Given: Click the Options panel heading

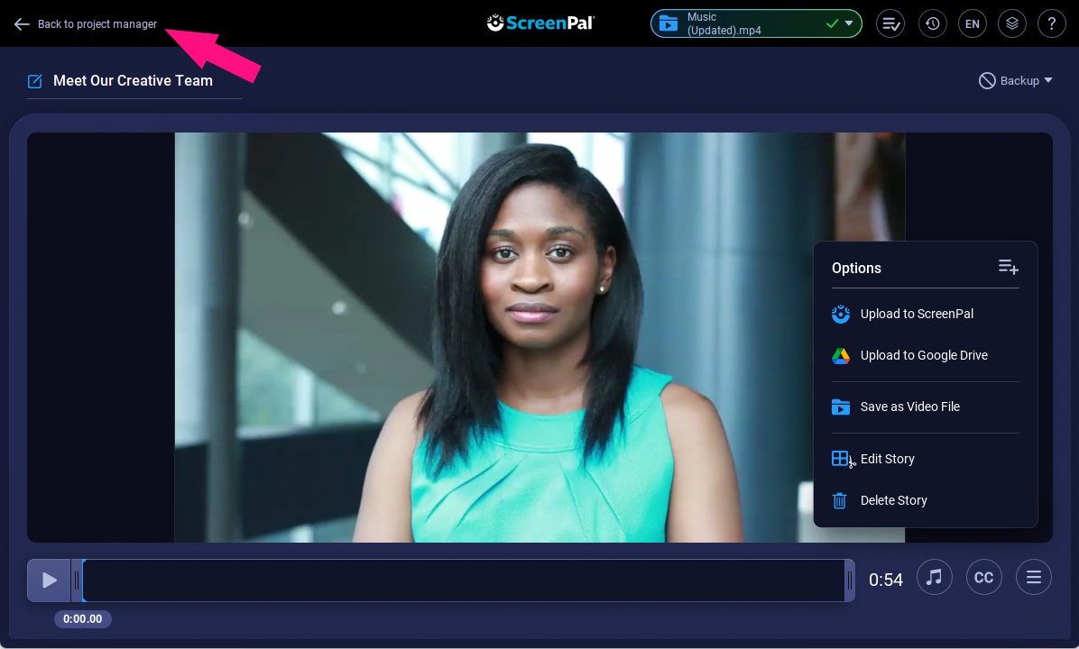Looking at the screenshot, I should (x=856, y=268).
